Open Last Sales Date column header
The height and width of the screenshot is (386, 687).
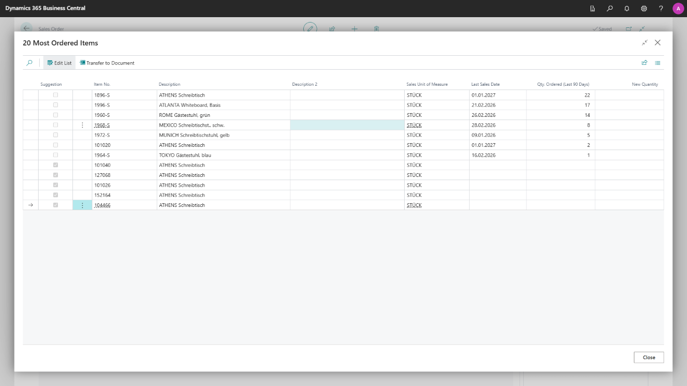point(486,84)
